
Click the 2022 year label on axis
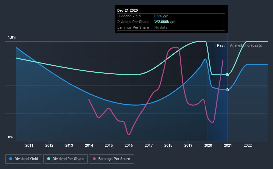point(248,145)
